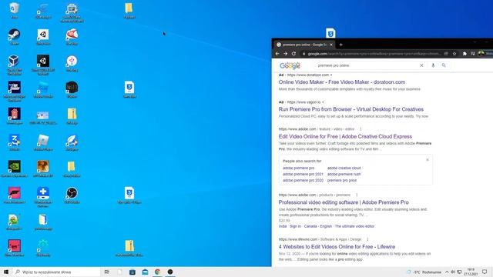Open the gray Roblox Player desktop icon

tap(43, 142)
